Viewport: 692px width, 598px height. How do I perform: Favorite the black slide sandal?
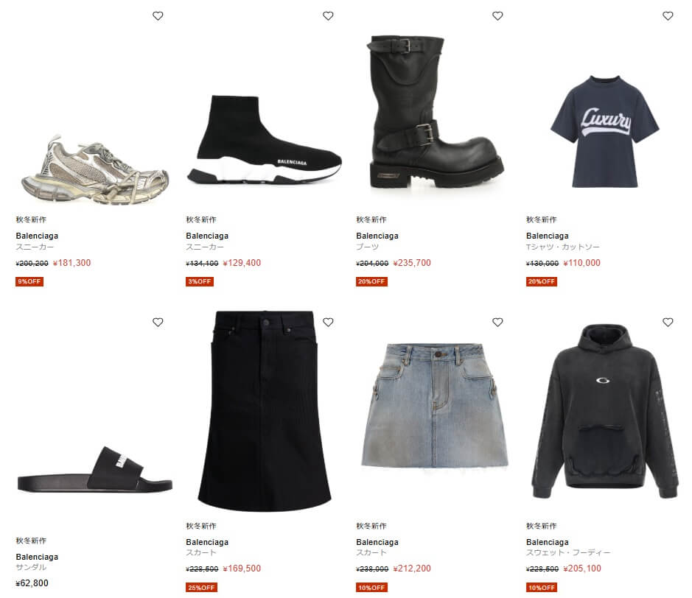coord(158,323)
